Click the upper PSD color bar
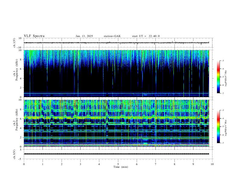This screenshot has width=239, height=184. click(x=218, y=77)
